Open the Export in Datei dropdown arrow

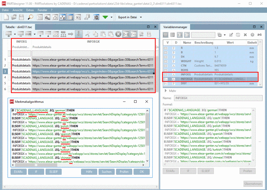click(141, 17)
